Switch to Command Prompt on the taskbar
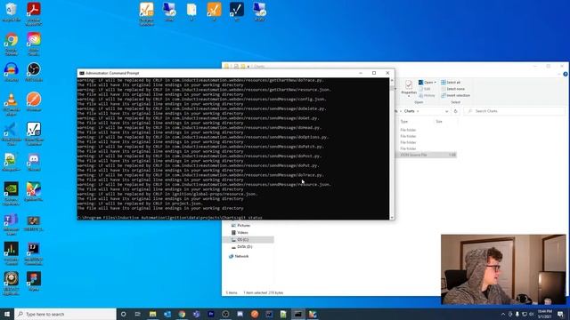Screen dimensions: 570x320 (x=298, y=314)
